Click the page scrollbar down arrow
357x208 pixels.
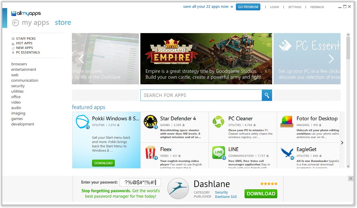(x=348, y=166)
